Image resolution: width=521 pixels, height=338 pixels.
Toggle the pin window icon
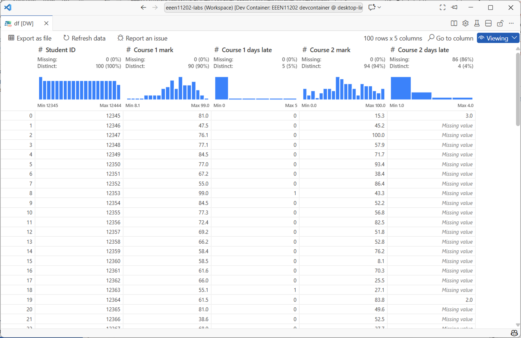[x=454, y=8]
